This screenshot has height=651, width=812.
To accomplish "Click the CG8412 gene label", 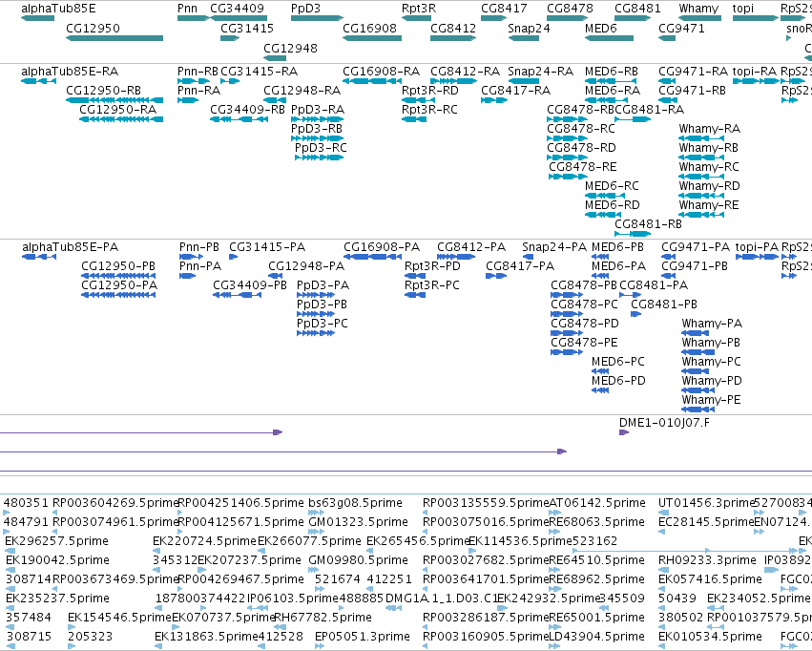I will point(453,29).
